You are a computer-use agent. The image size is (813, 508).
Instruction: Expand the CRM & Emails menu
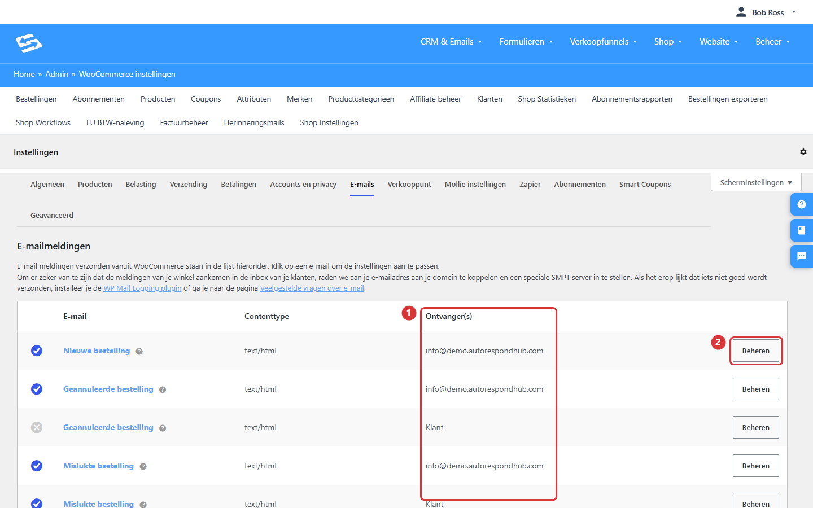coord(451,42)
